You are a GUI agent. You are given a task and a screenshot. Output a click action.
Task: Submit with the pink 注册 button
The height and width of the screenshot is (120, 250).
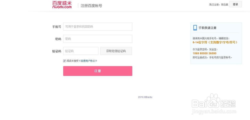(97, 71)
